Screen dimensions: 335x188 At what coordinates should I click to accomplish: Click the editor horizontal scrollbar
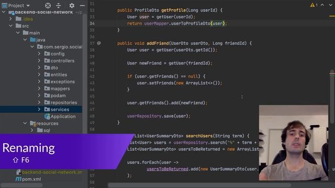tap(199, 185)
